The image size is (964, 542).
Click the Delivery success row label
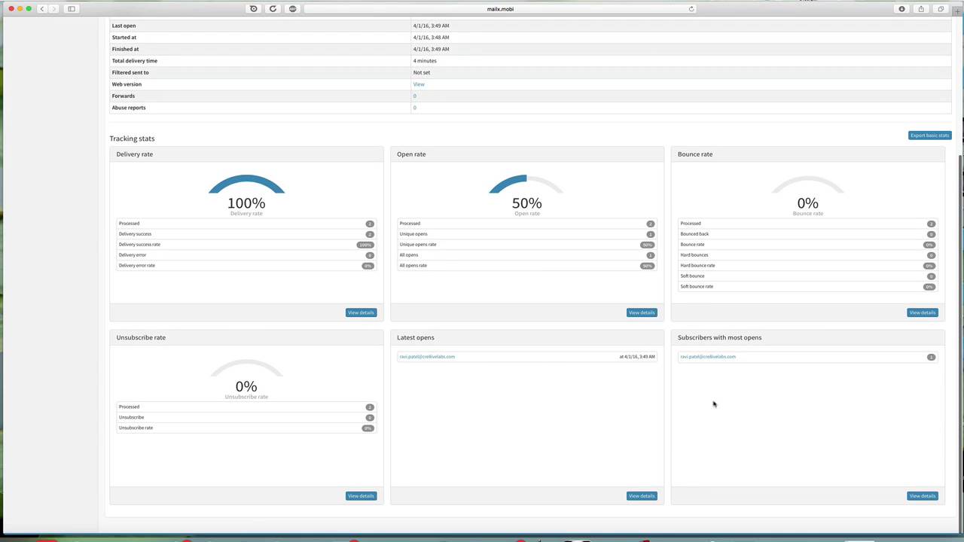(x=135, y=234)
